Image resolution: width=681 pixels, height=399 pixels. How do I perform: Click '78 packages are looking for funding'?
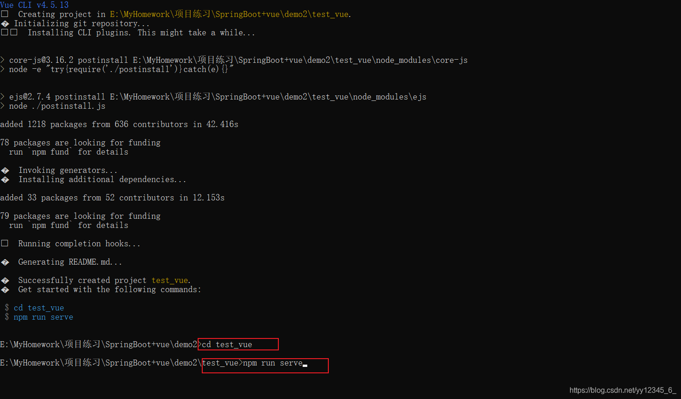pos(80,143)
